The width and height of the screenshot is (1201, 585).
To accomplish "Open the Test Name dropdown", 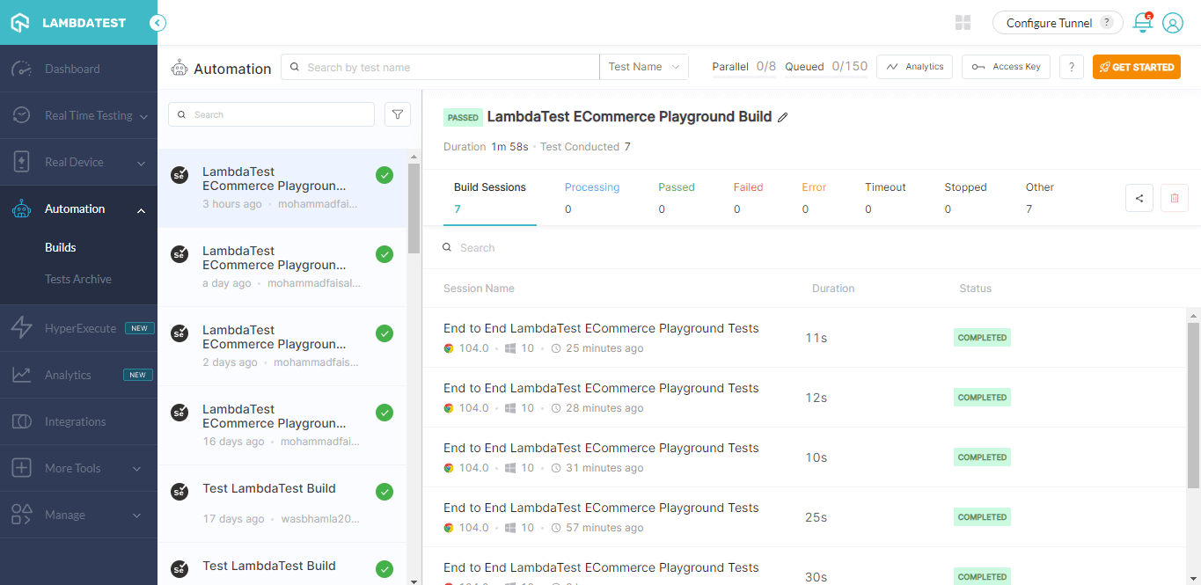I will click(643, 66).
